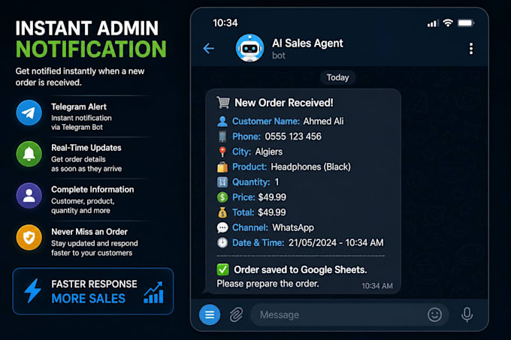The height and width of the screenshot is (340, 511).
Task: Click the Never Miss an Order title
Action: (89, 232)
